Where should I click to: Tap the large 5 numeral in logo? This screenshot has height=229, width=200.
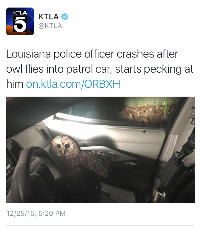tap(20, 24)
